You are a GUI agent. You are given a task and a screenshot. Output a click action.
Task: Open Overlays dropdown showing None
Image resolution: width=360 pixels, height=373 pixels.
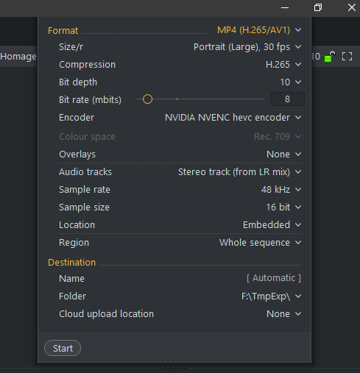[x=284, y=154]
